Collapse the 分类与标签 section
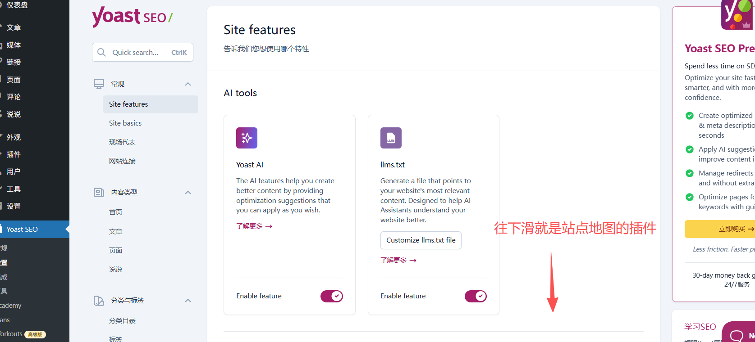755x342 pixels. coord(188,301)
